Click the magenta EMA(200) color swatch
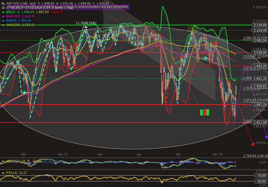The height and width of the screenshot is (187, 268). pyautogui.click(x=3, y=16)
